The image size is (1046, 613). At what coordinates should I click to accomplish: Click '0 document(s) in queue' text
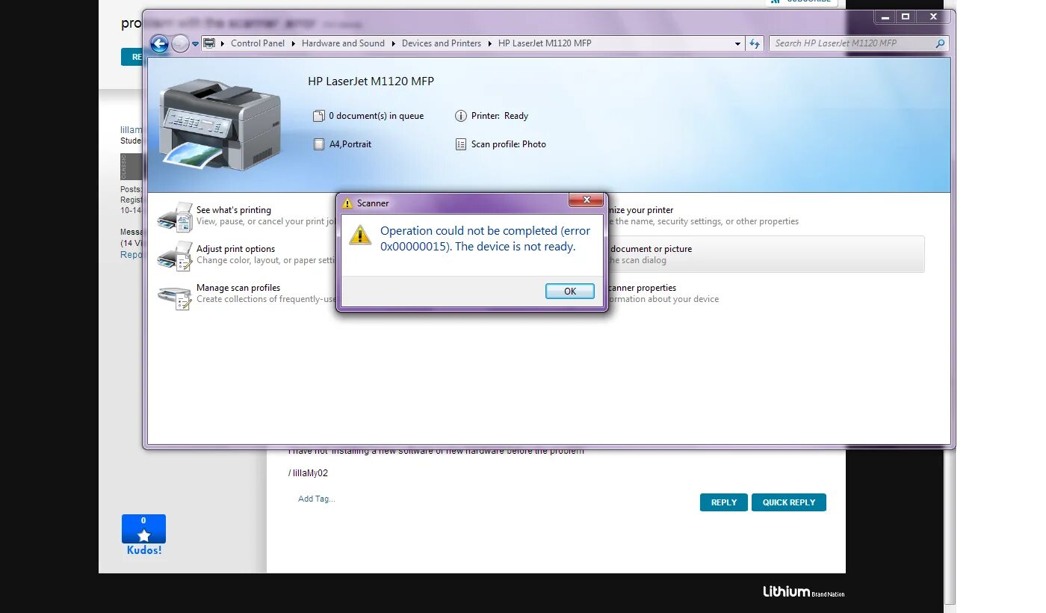(376, 116)
